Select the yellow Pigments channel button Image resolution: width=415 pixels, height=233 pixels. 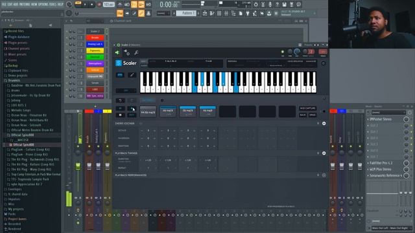pyautogui.click(x=95, y=50)
